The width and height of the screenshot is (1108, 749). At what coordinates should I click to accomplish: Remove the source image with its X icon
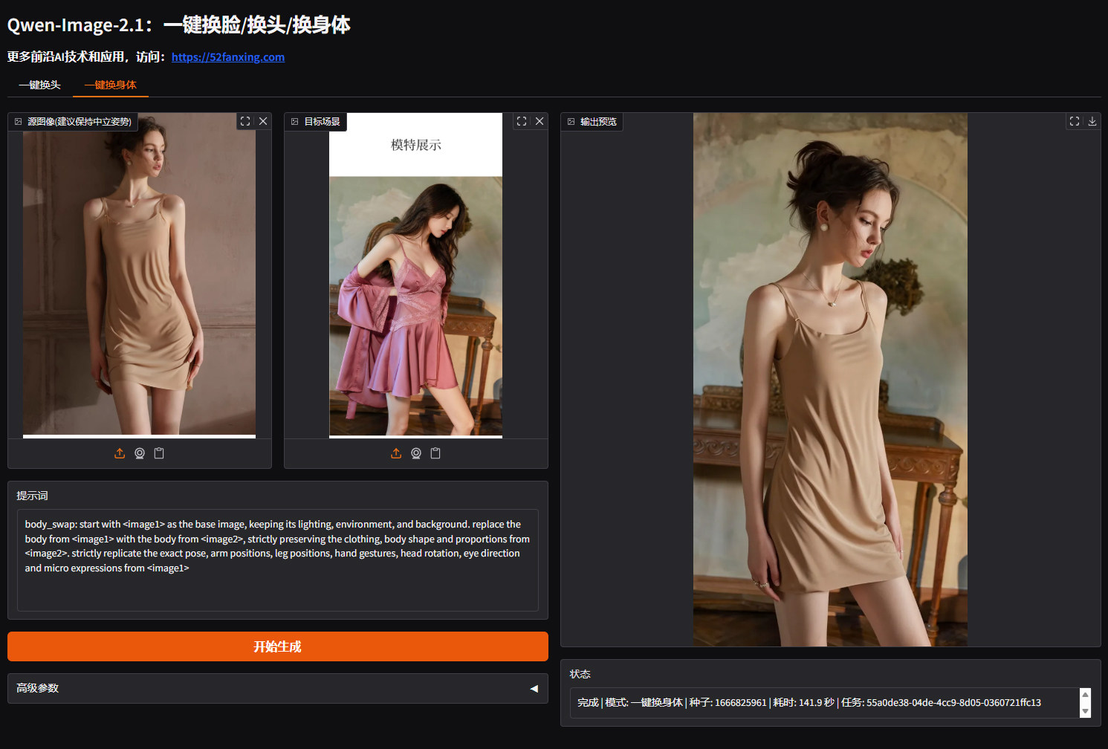(x=263, y=121)
